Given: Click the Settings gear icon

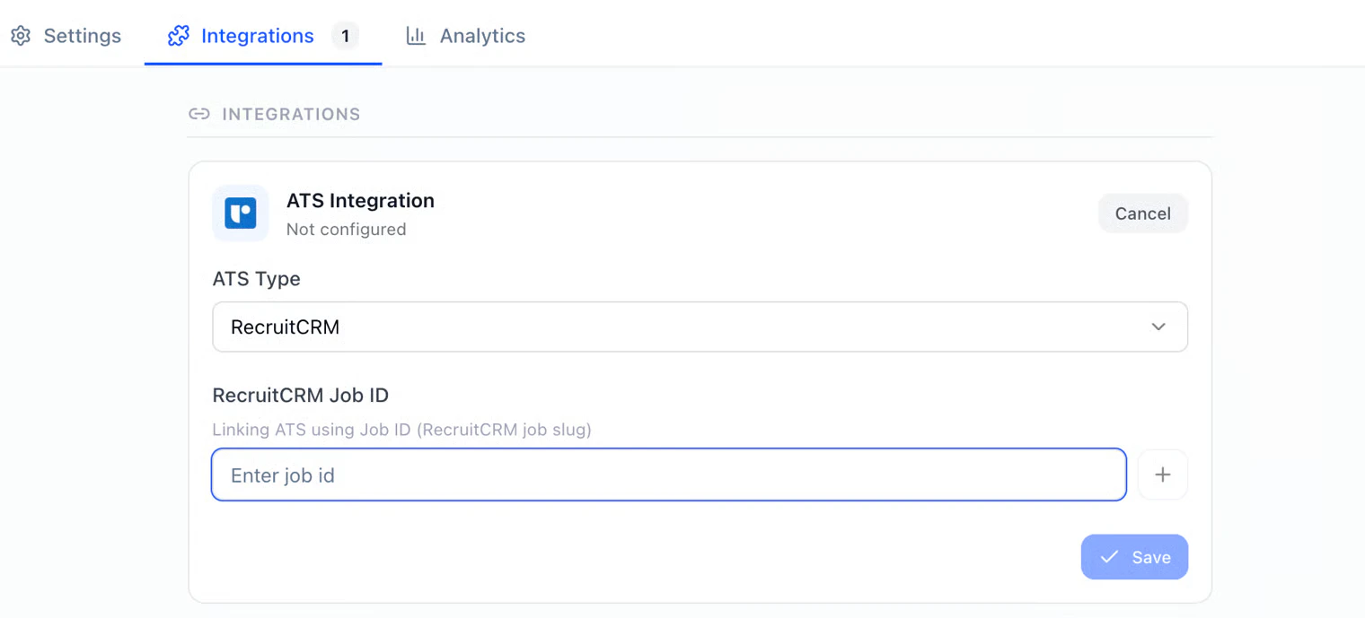Looking at the screenshot, I should [x=21, y=36].
